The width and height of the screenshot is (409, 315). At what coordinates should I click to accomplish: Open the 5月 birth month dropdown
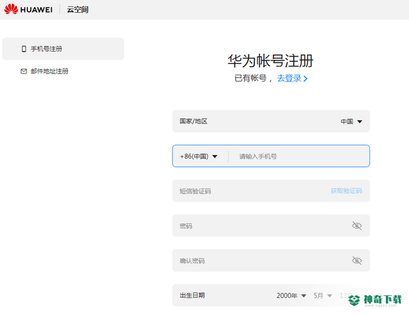tap(322, 296)
